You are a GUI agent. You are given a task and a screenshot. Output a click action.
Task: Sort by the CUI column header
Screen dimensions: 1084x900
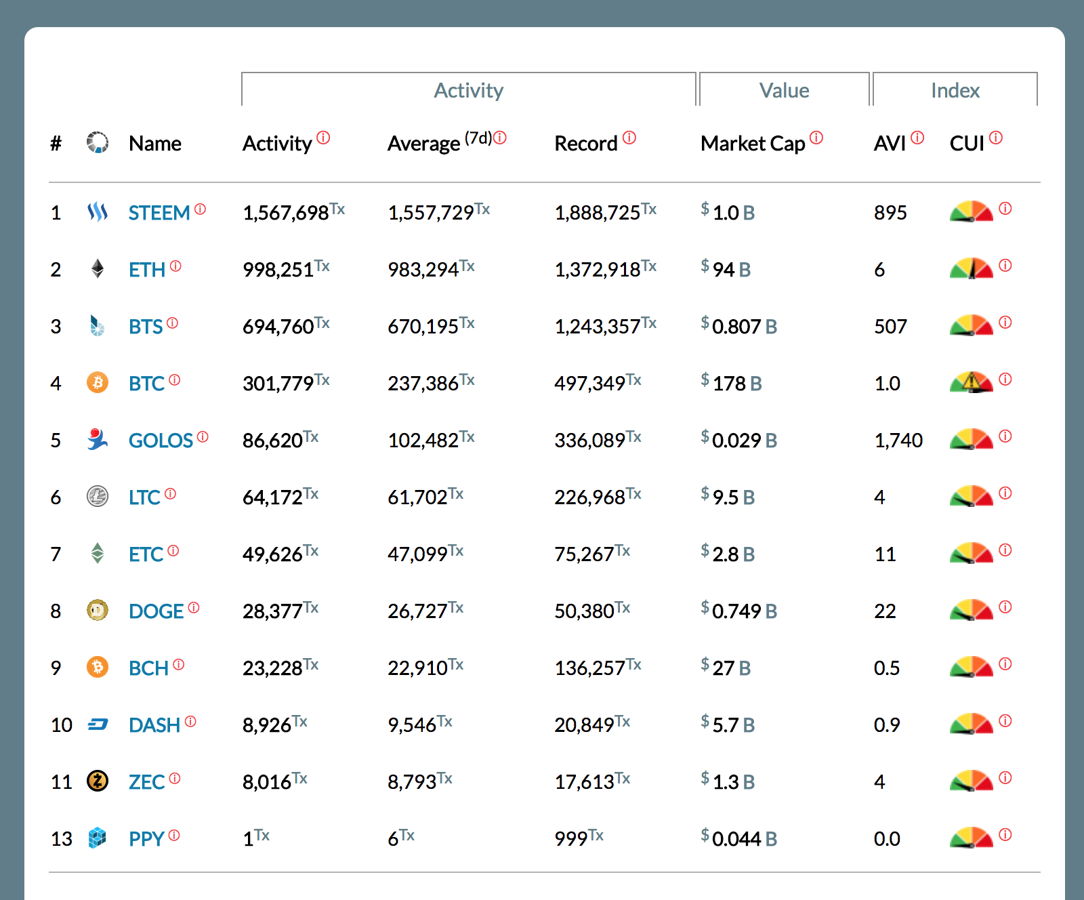tap(967, 144)
